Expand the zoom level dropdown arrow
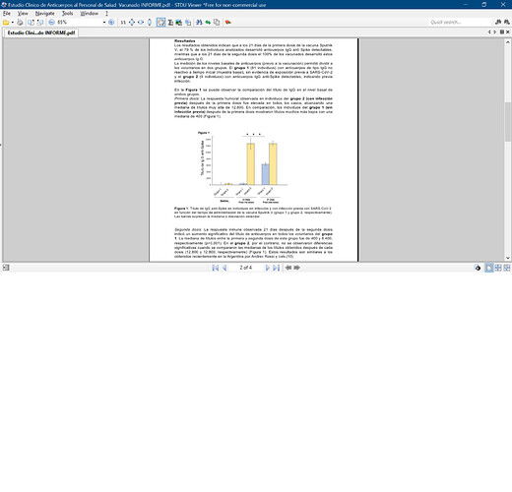The height and width of the screenshot is (492, 512). [x=104, y=23]
